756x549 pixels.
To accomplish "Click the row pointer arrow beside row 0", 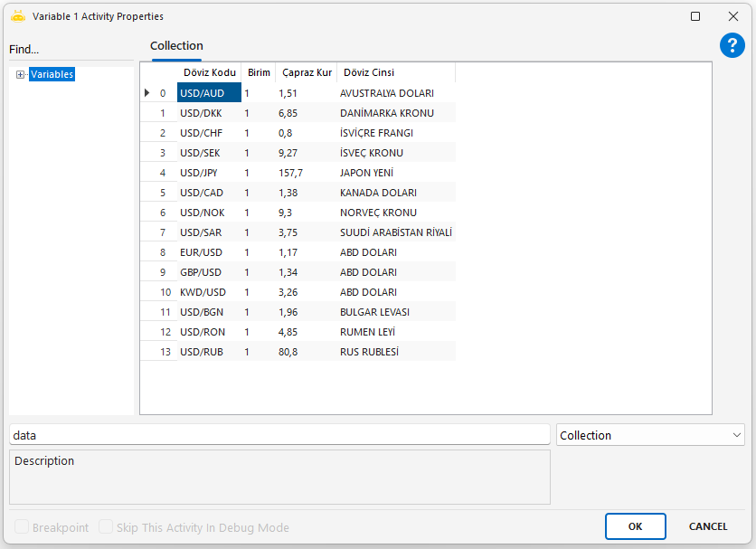I will (146, 92).
